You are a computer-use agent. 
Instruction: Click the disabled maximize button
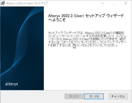[x=114, y=3]
